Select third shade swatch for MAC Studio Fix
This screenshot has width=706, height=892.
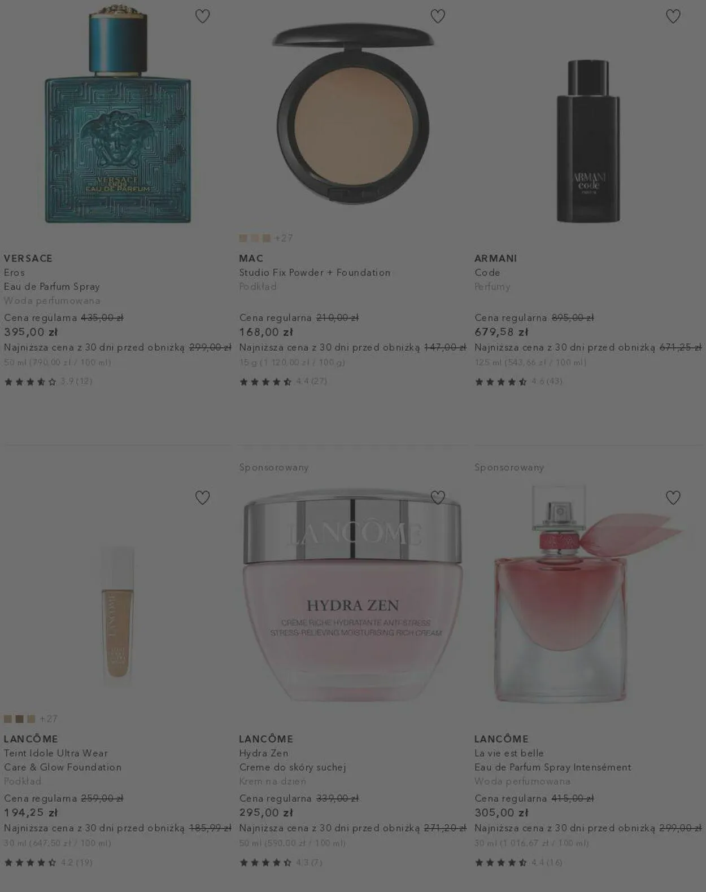[x=267, y=238]
